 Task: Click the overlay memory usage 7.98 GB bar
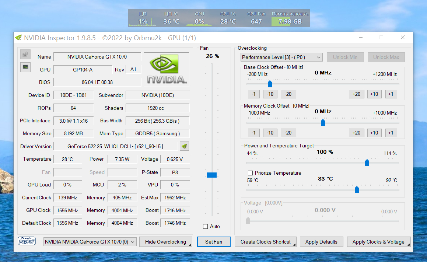290,21
